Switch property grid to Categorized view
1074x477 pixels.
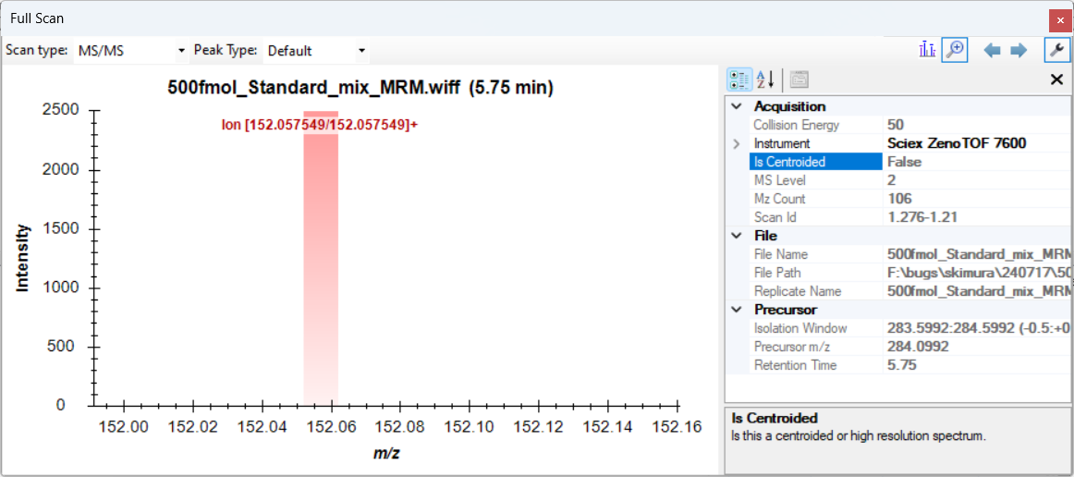pyautogui.click(x=738, y=80)
